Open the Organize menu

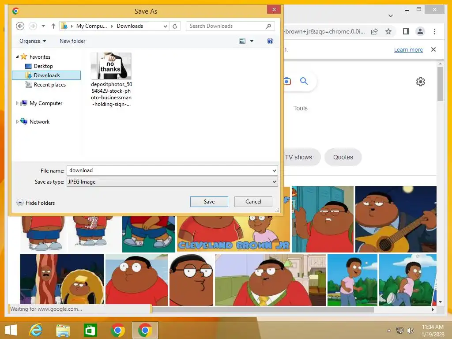point(33,41)
